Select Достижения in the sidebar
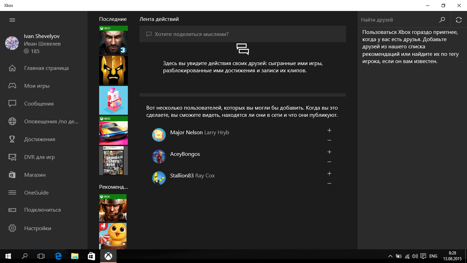 pos(40,139)
